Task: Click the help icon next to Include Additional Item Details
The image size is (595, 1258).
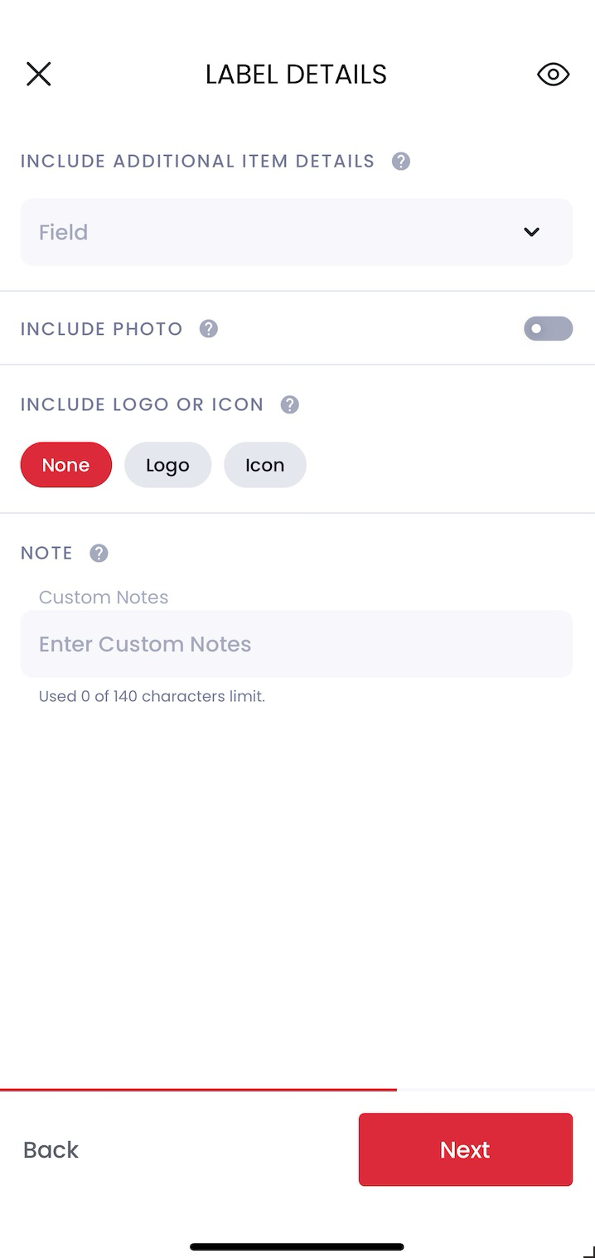Action: 400,161
